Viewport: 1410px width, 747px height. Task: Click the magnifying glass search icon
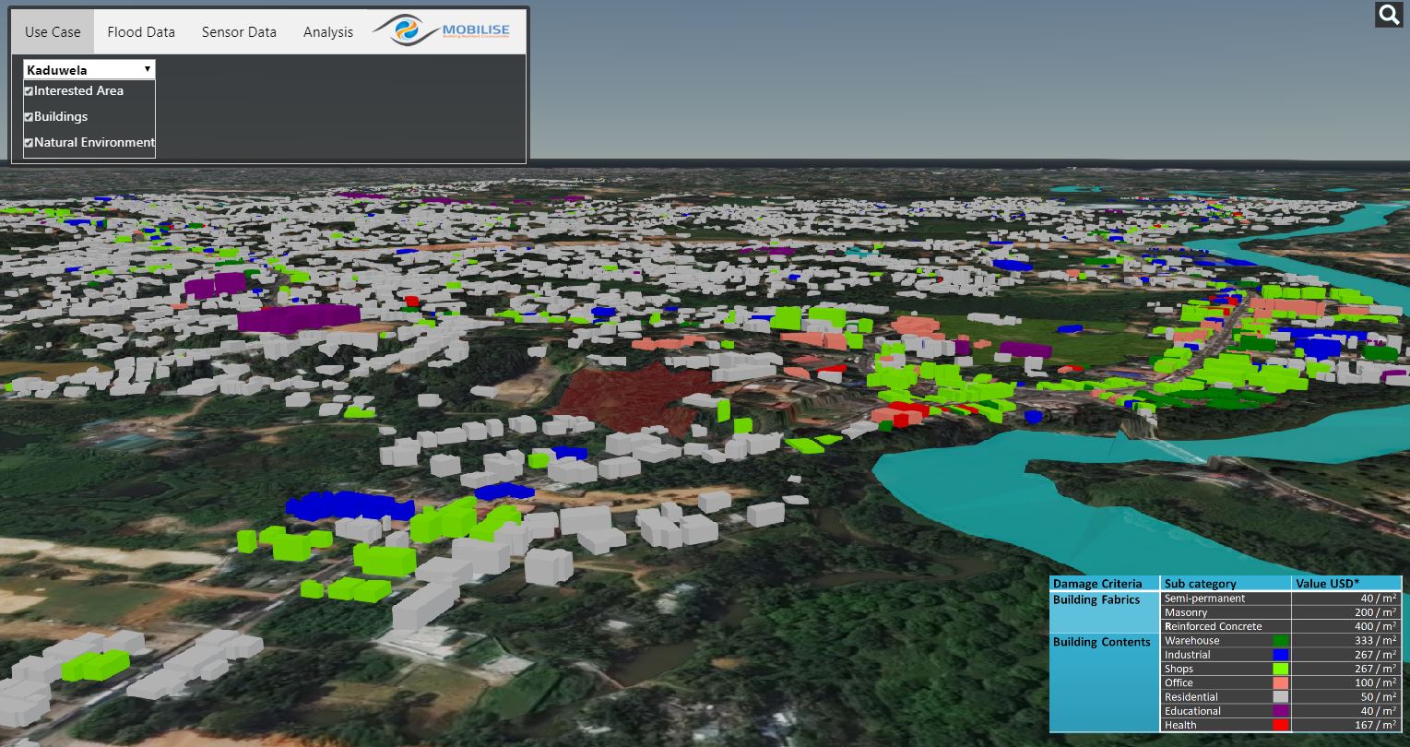coord(1389,14)
